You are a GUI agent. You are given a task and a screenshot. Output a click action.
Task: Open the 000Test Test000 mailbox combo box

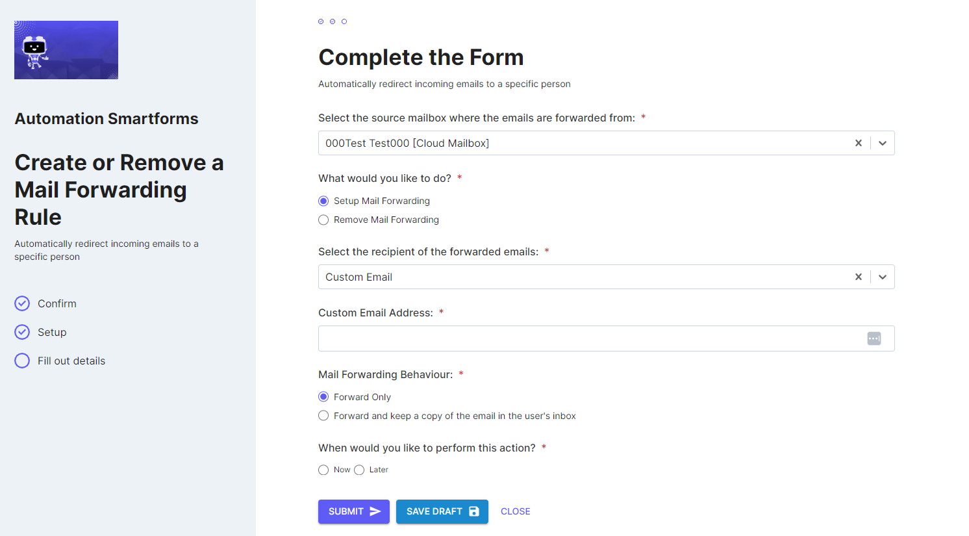tap(585, 143)
